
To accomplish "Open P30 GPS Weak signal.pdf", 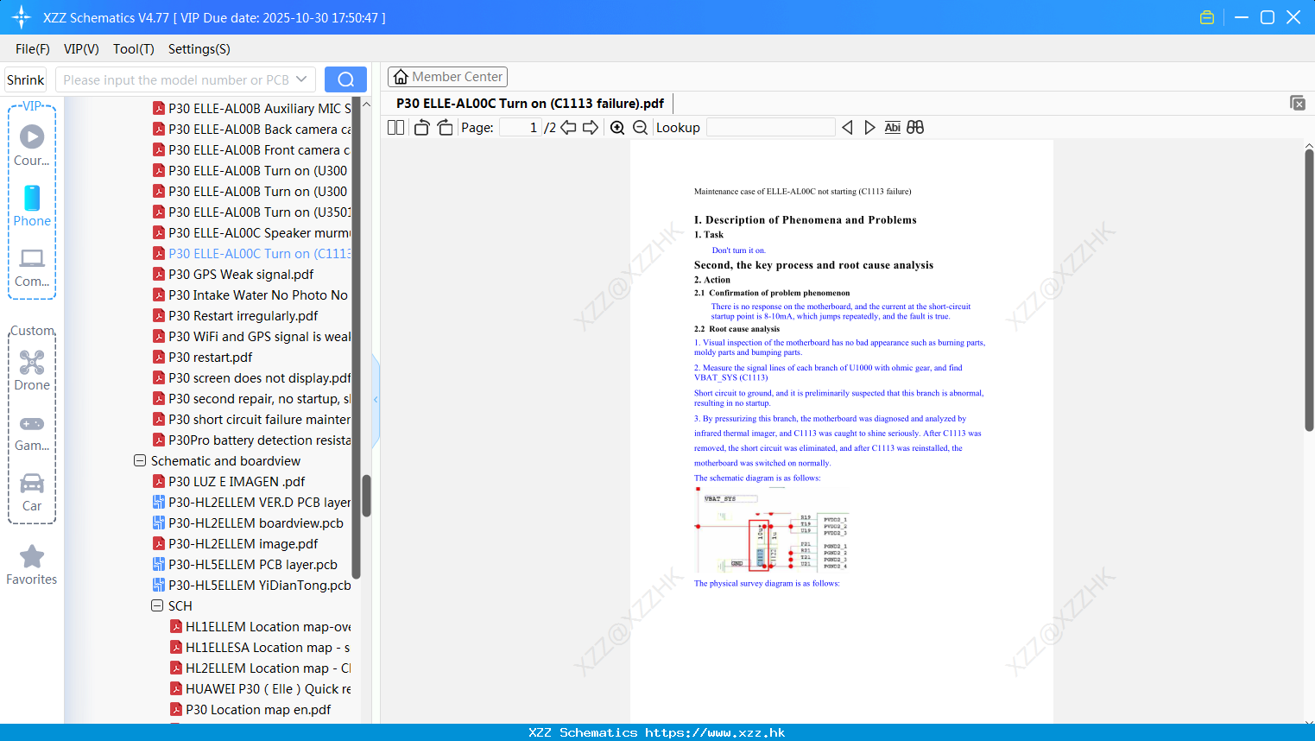I will pyautogui.click(x=241, y=275).
